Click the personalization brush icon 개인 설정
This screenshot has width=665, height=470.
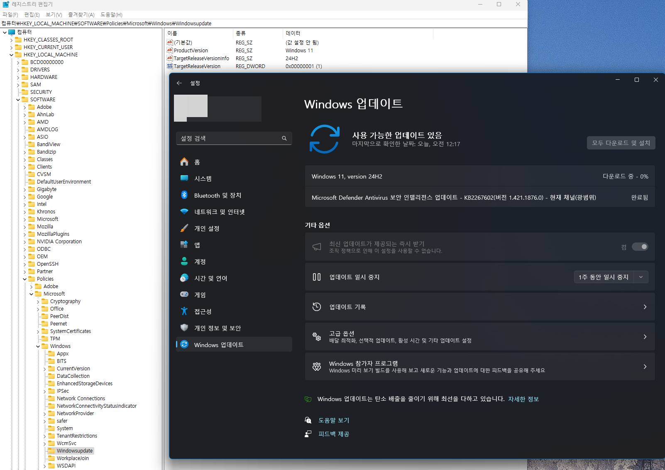(x=184, y=228)
